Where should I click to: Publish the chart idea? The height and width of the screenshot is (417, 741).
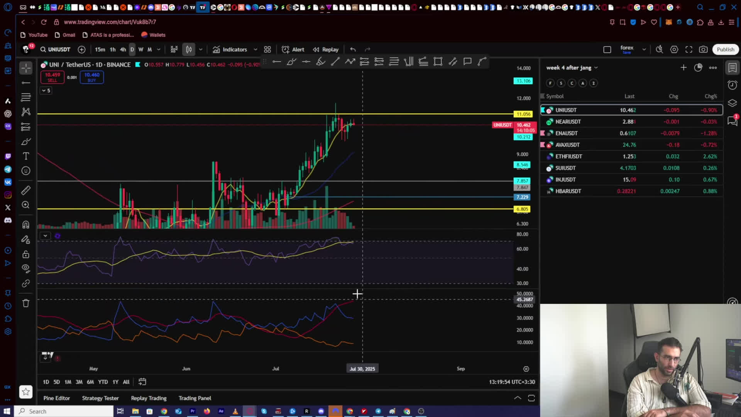(726, 49)
